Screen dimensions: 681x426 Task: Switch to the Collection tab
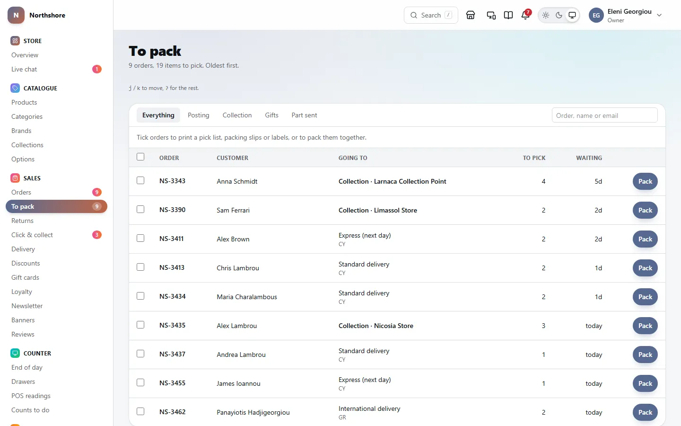(237, 115)
